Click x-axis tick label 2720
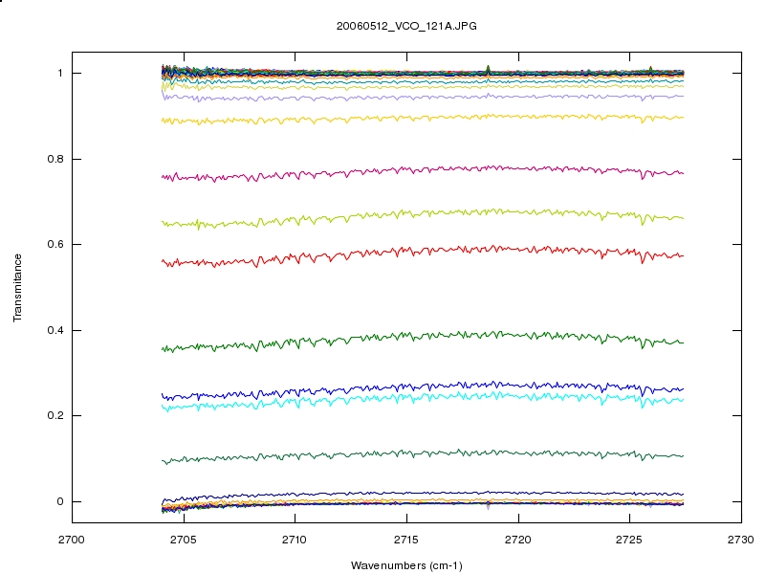Image resolution: width=765 pixels, height=574 pixels. click(x=518, y=540)
